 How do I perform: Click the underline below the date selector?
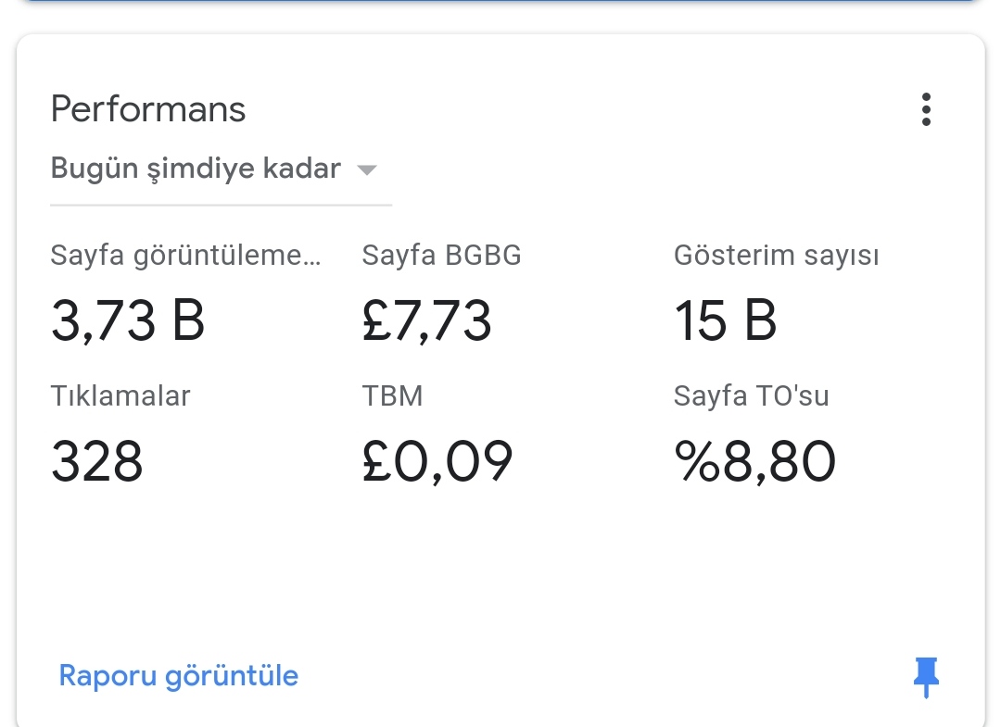click(221, 205)
